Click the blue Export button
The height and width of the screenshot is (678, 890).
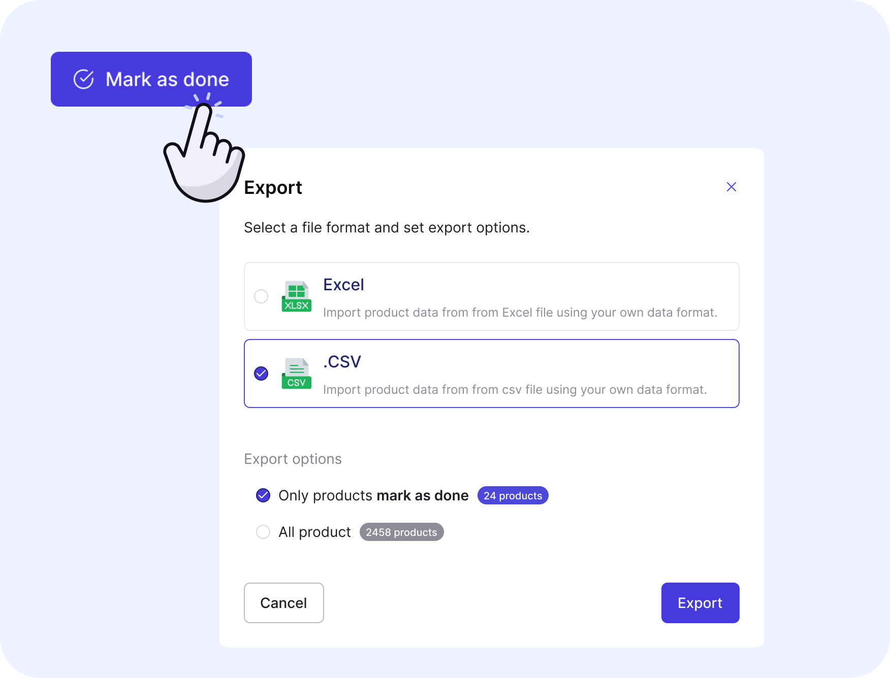[x=701, y=603]
